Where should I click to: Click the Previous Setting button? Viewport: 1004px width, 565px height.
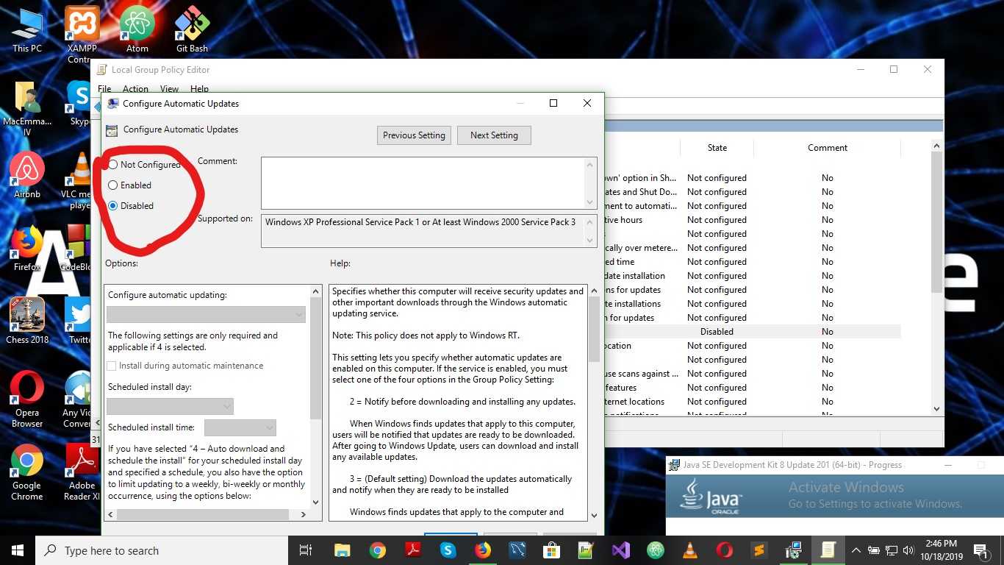click(414, 135)
